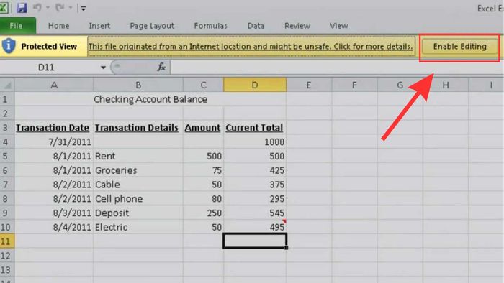The image size is (504, 283).
Task: Switch to the Page Layout tab
Action: point(152,26)
